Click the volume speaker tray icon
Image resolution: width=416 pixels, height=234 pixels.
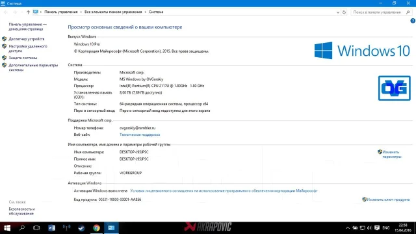pos(370,228)
